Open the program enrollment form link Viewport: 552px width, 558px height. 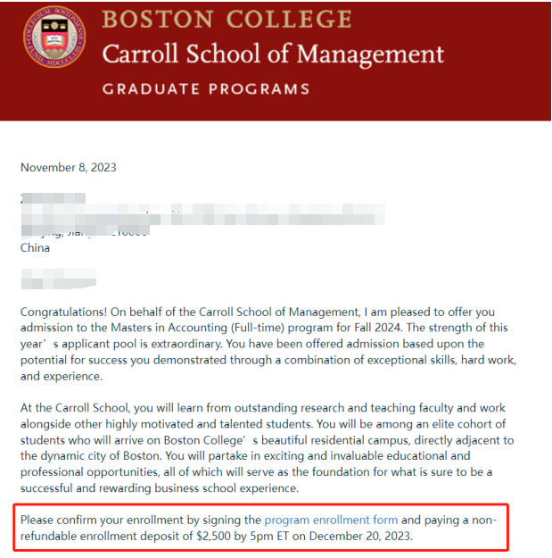tap(331, 520)
